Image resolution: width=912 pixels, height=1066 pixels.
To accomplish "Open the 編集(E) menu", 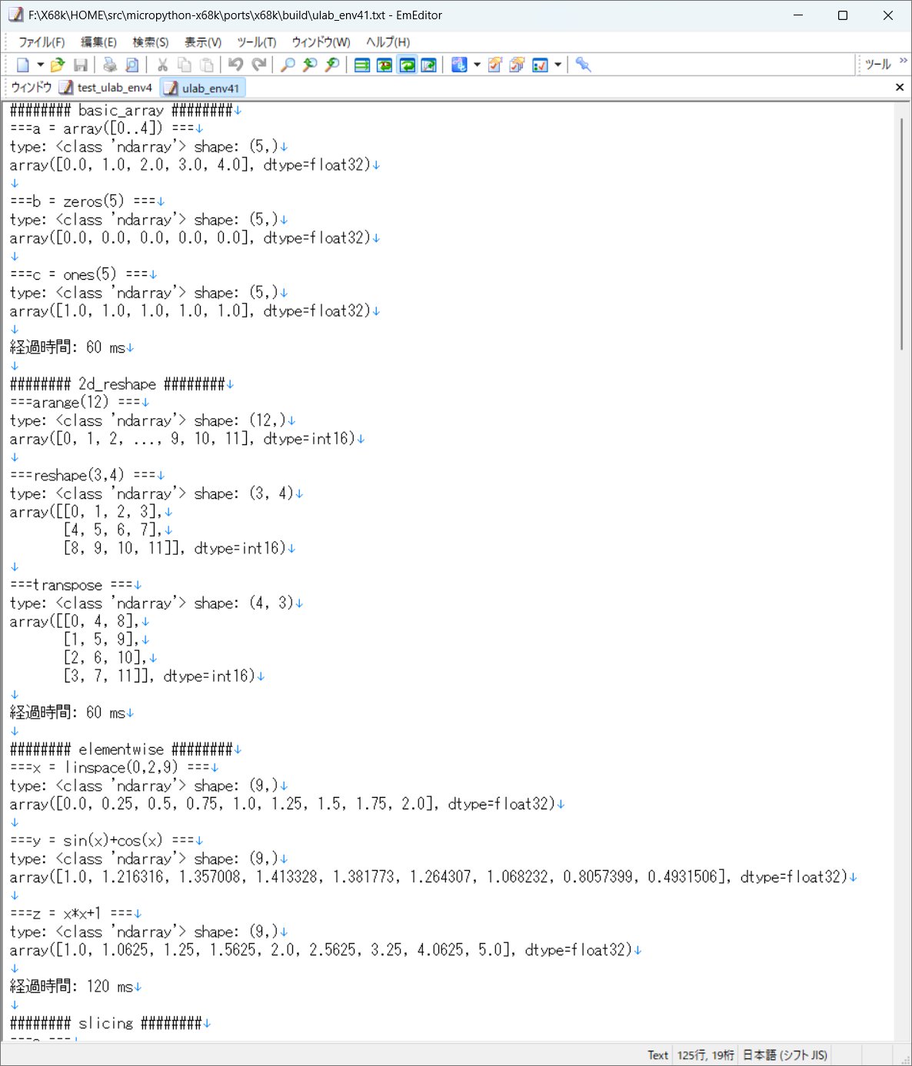I will (98, 42).
